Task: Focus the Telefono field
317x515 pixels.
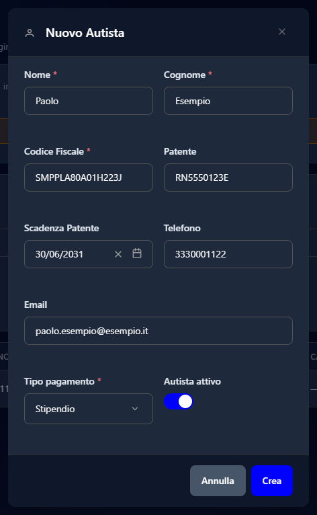Action: [228, 254]
